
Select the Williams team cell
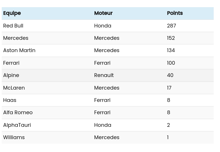click(14, 137)
